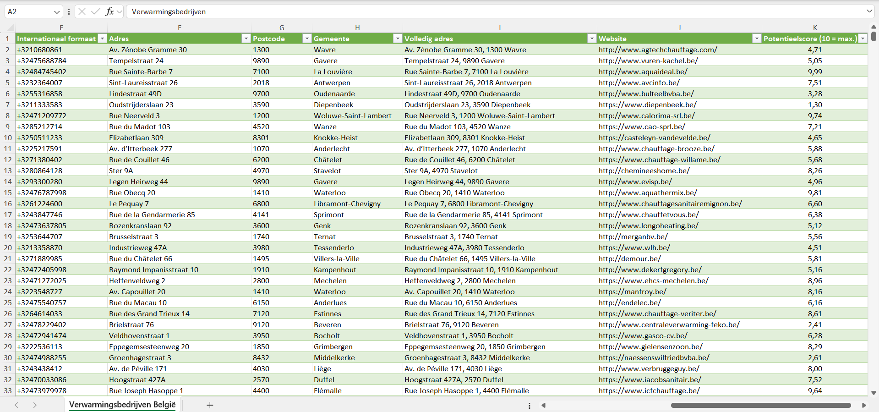Click horizontal scrollbar right arrow
879x412 pixels.
[864, 405]
